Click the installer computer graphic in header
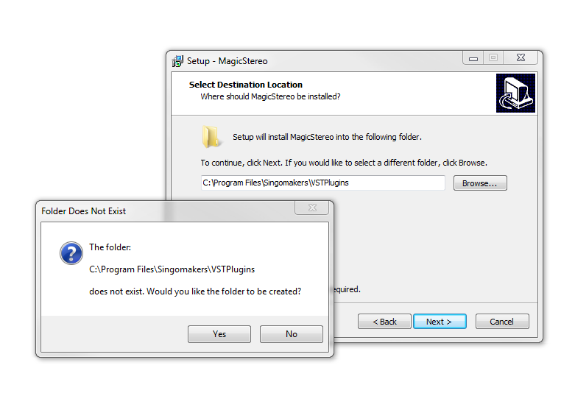The width and height of the screenshot is (575, 396). click(515, 93)
